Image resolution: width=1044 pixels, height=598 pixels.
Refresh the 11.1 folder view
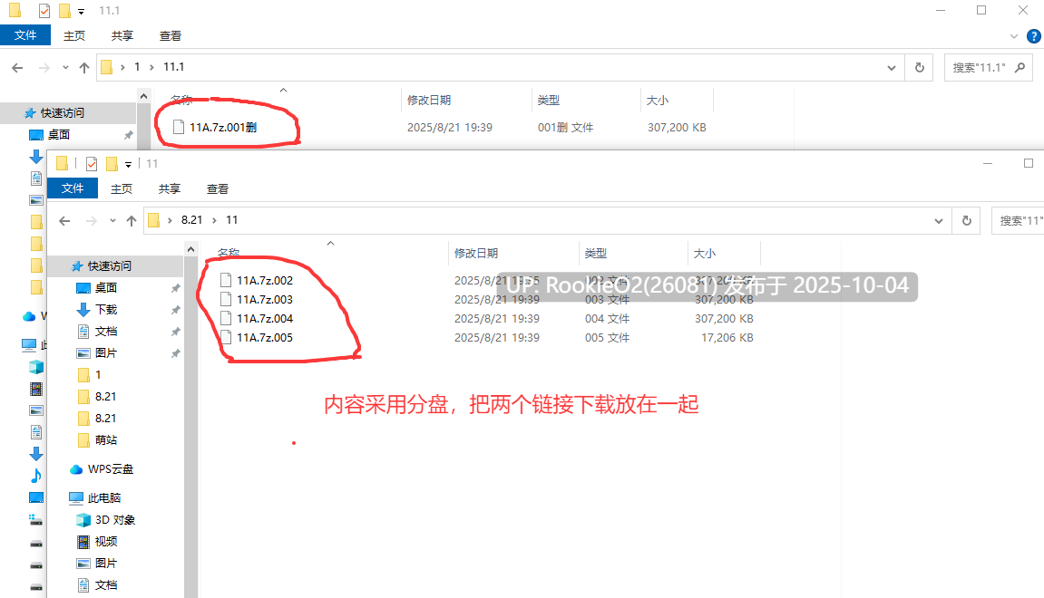(920, 68)
